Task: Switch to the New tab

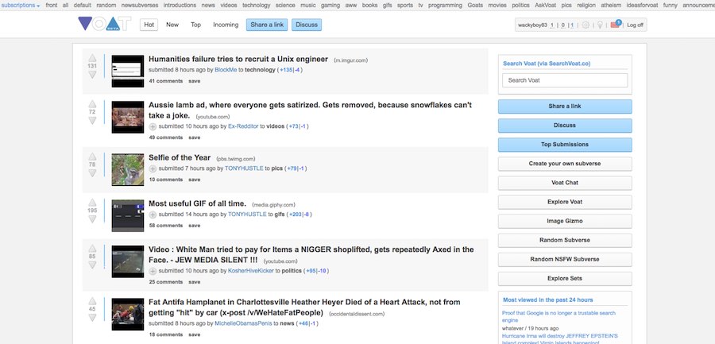Action: coord(172,25)
